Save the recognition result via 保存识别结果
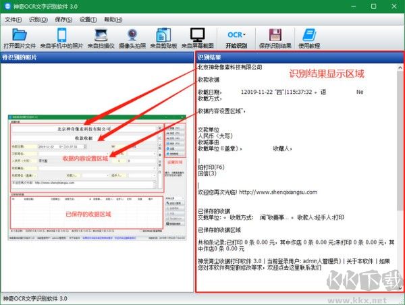Screen dimensions: 405x305 tap(275, 38)
